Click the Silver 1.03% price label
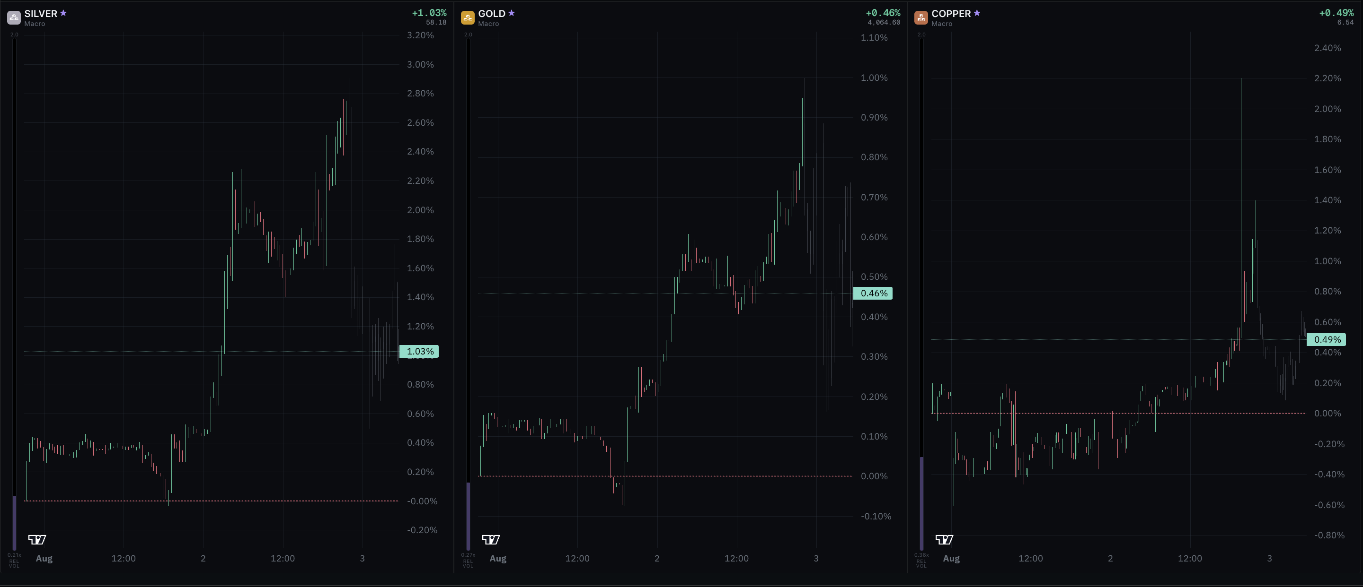Image resolution: width=1363 pixels, height=587 pixels. point(419,351)
